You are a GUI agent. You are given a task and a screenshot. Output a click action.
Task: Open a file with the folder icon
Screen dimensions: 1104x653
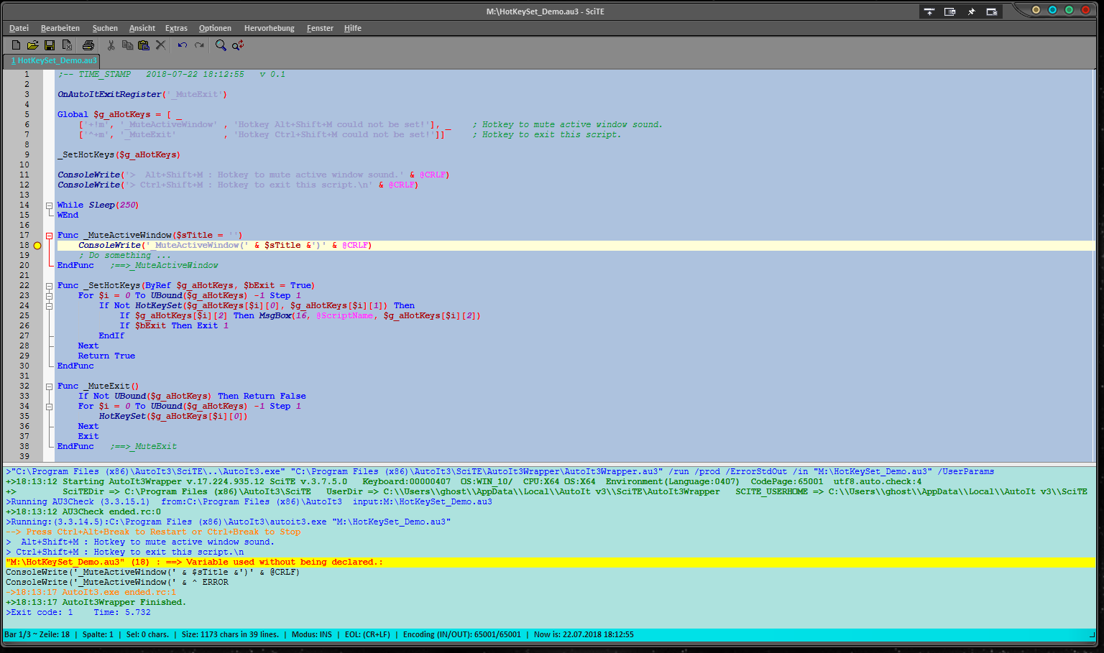point(32,45)
